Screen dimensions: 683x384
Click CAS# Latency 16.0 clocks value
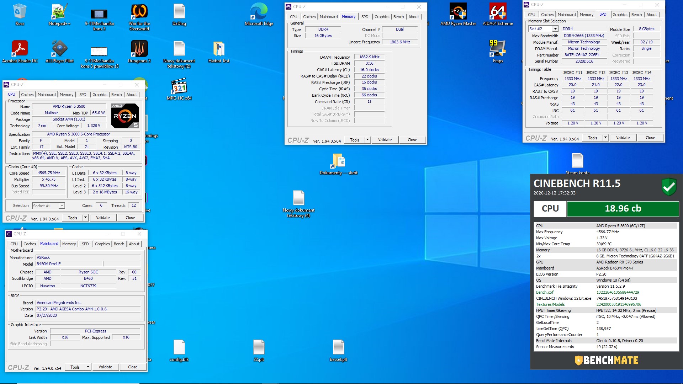point(369,70)
